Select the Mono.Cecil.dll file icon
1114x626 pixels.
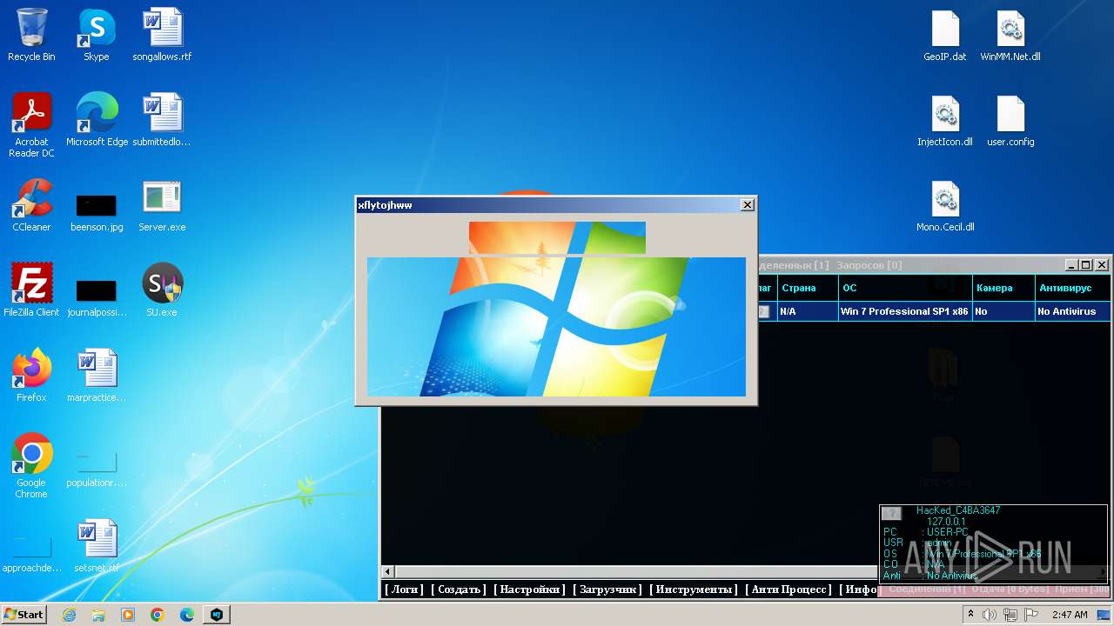[945, 205]
